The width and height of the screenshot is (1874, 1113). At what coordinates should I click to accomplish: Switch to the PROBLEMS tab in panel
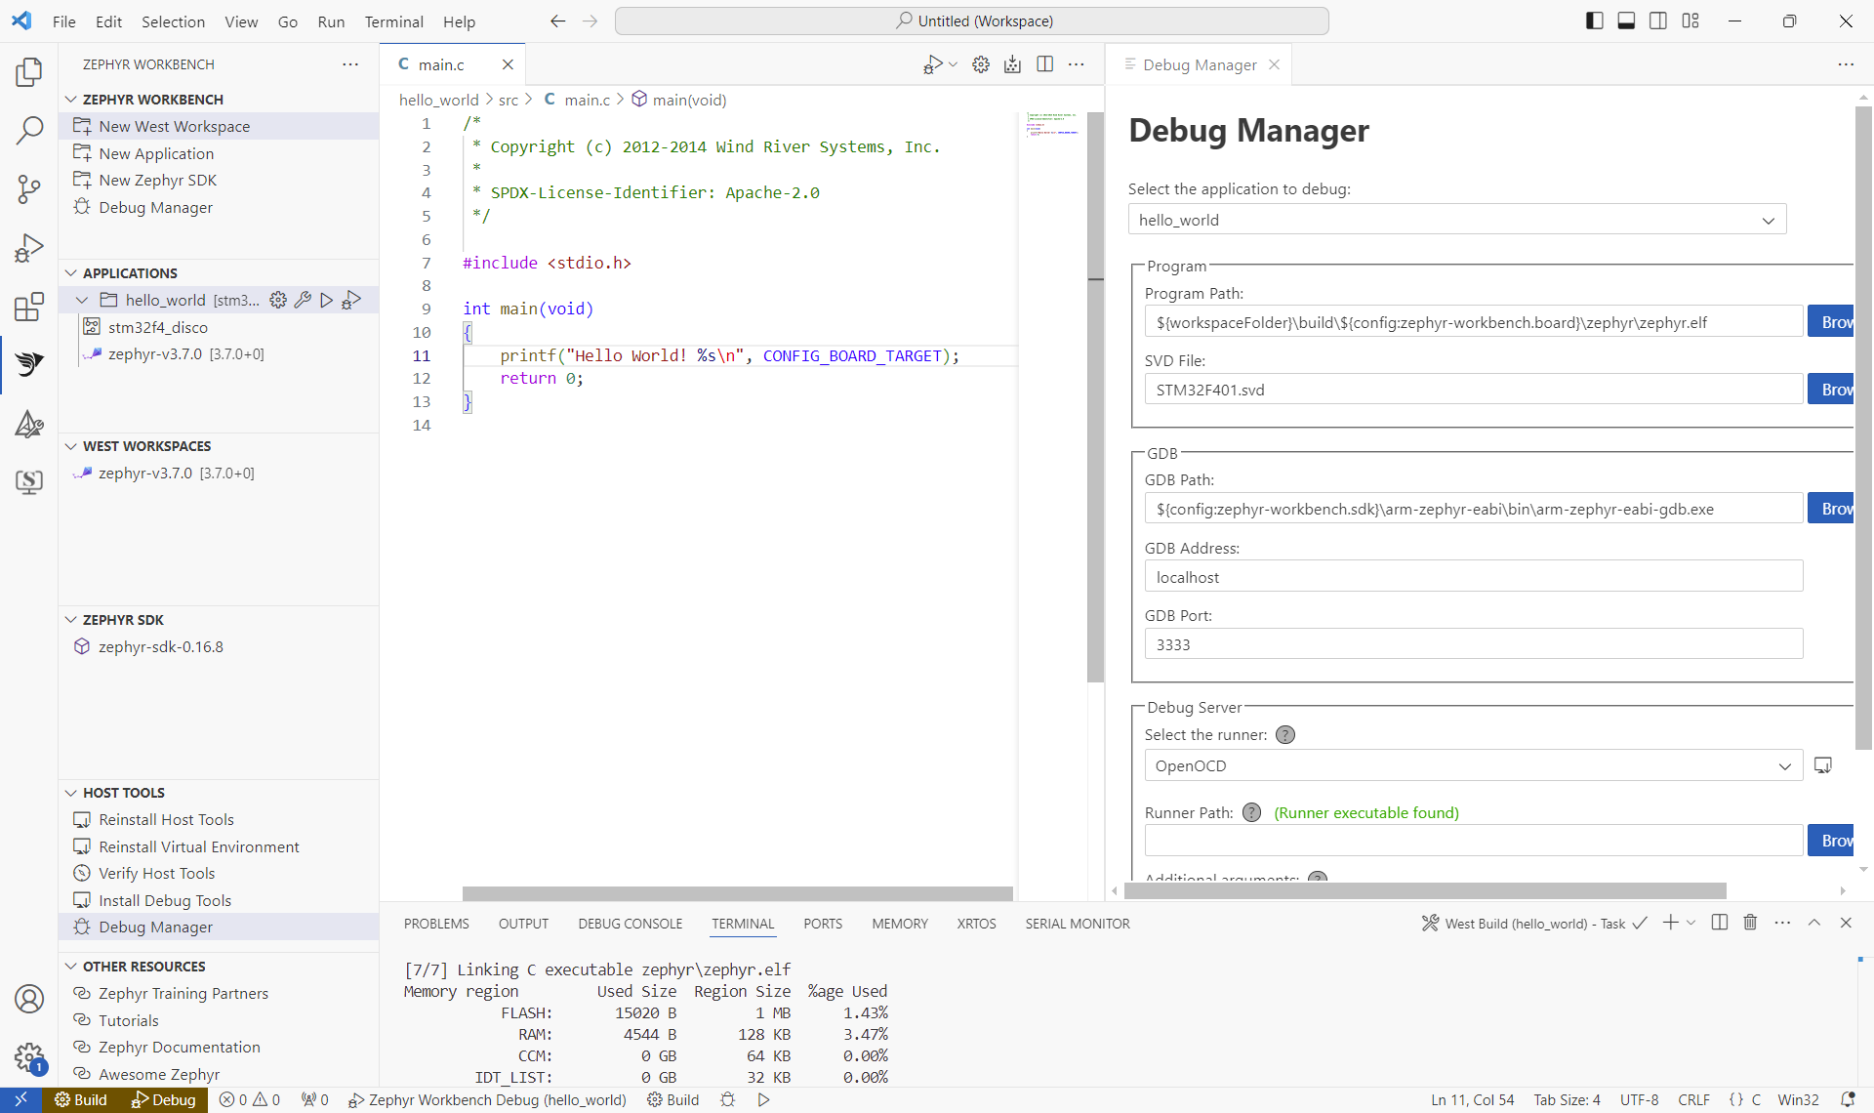coord(435,923)
